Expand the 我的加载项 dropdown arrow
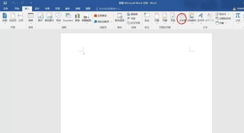Viewport: 244px width, 133px height. click(x=111, y=21)
